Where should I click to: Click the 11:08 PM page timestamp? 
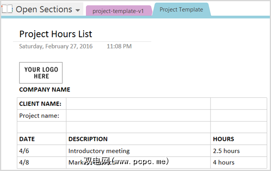pyautogui.click(x=119, y=46)
